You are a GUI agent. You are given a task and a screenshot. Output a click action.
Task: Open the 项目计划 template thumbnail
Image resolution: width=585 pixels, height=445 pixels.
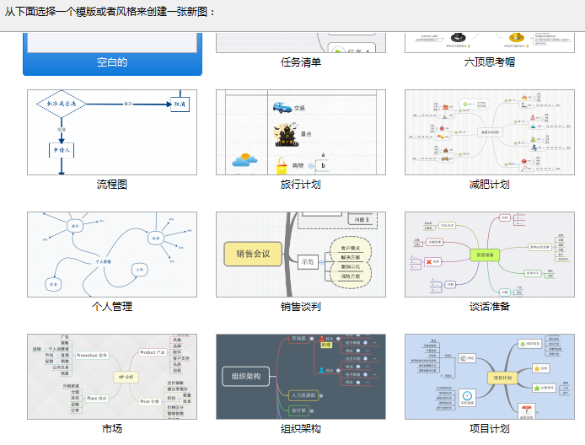(x=490, y=377)
